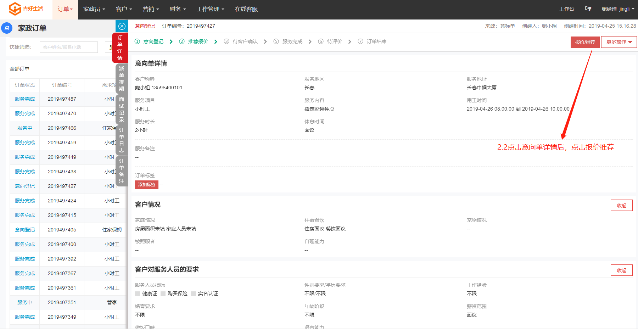Open 工作管理 dropdown menu
The height and width of the screenshot is (330, 638).
click(x=210, y=9)
